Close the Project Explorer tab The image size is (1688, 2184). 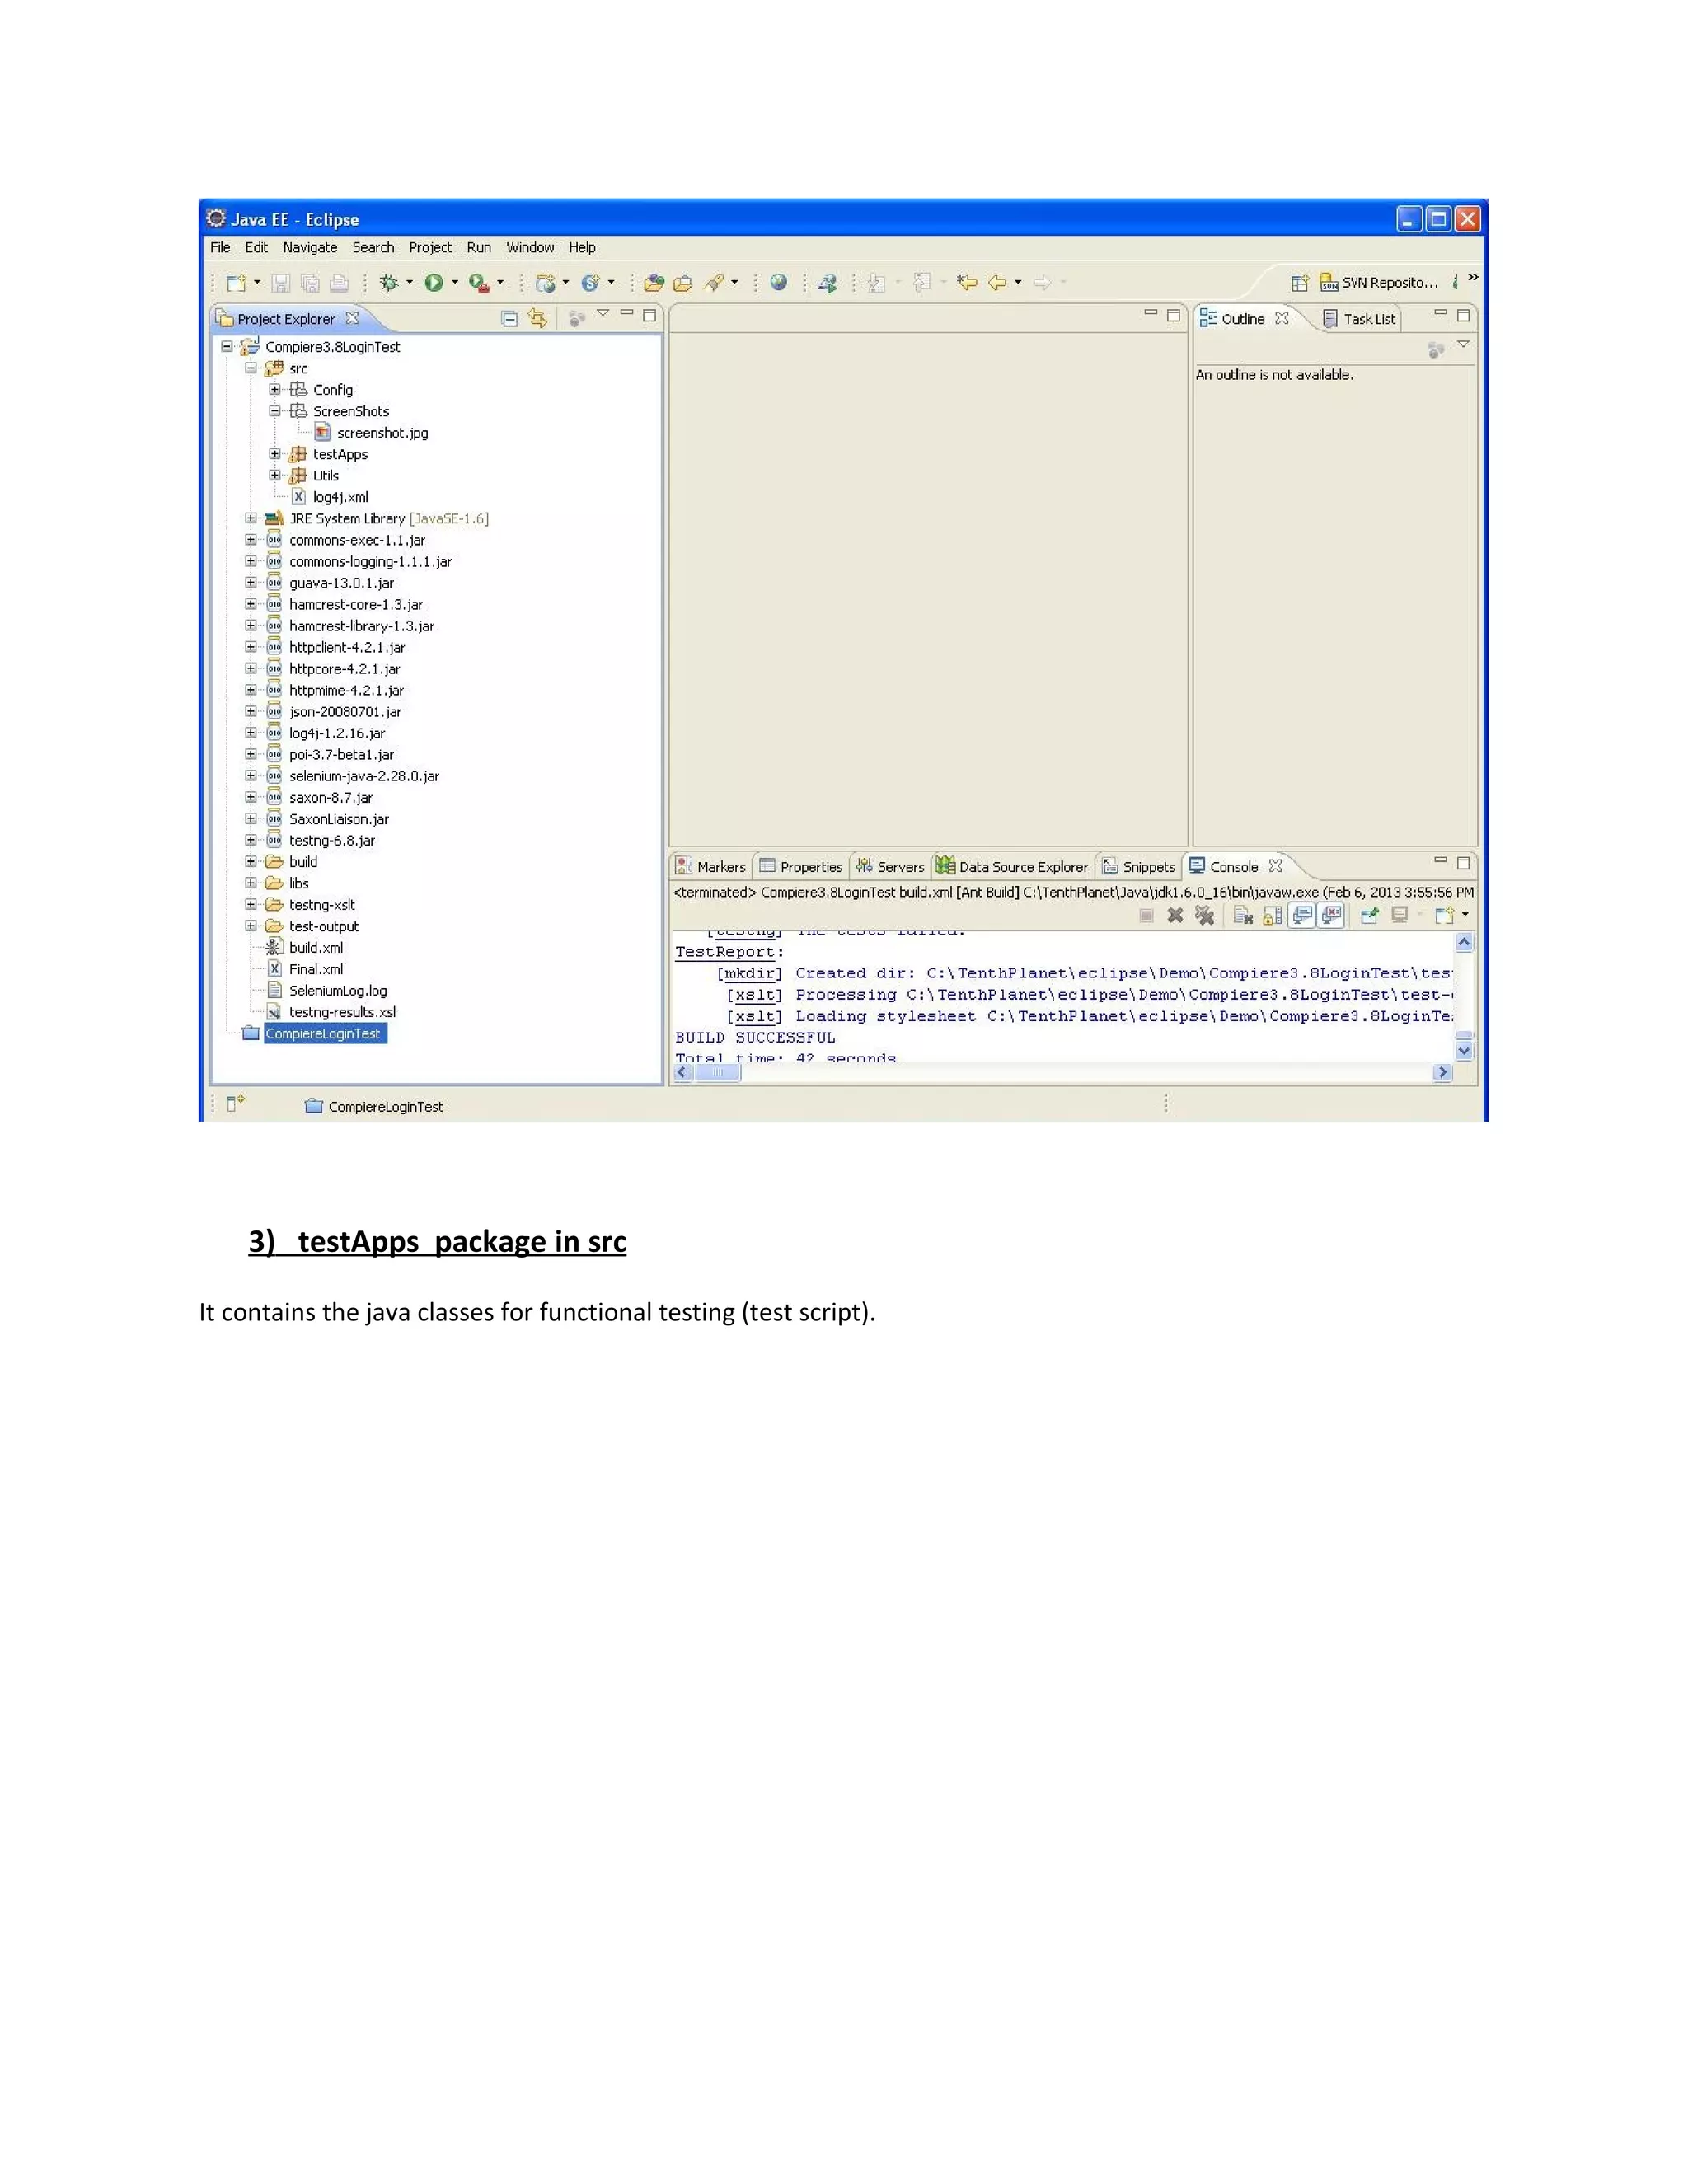(x=352, y=318)
